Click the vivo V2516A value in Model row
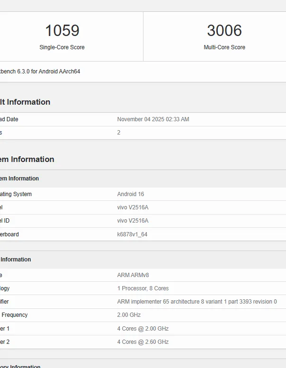 tap(133, 207)
